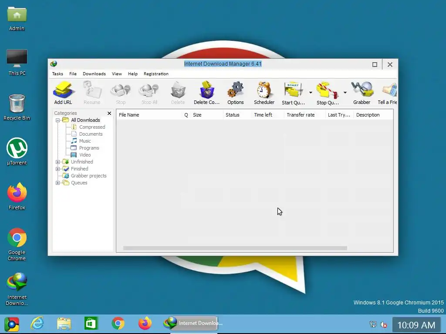Select the Firefox desktop icon
This screenshot has height=334, width=446.
click(x=17, y=196)
